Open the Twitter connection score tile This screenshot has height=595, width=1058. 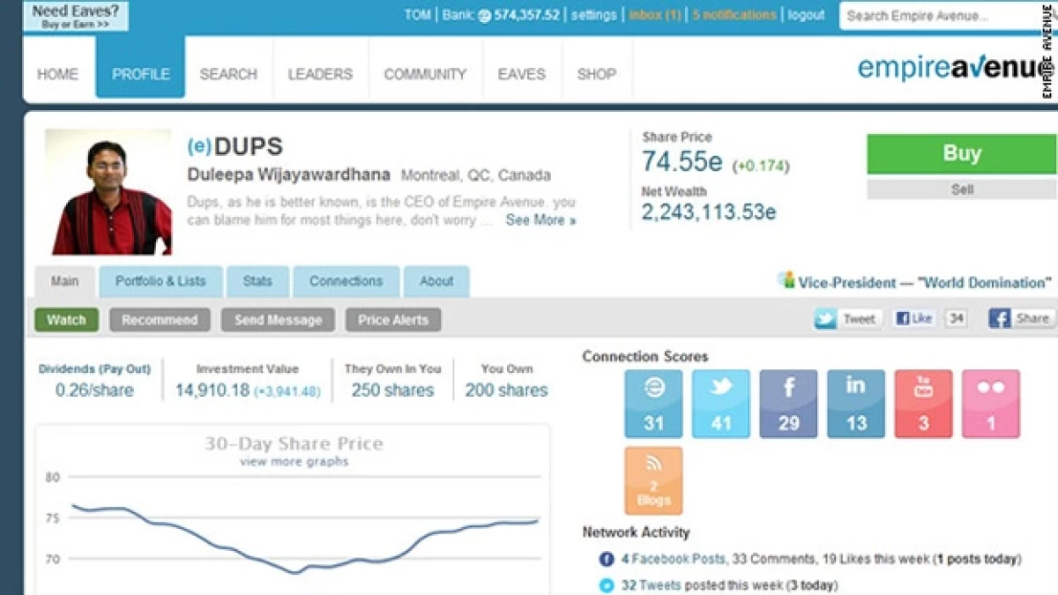click(721, 404)
